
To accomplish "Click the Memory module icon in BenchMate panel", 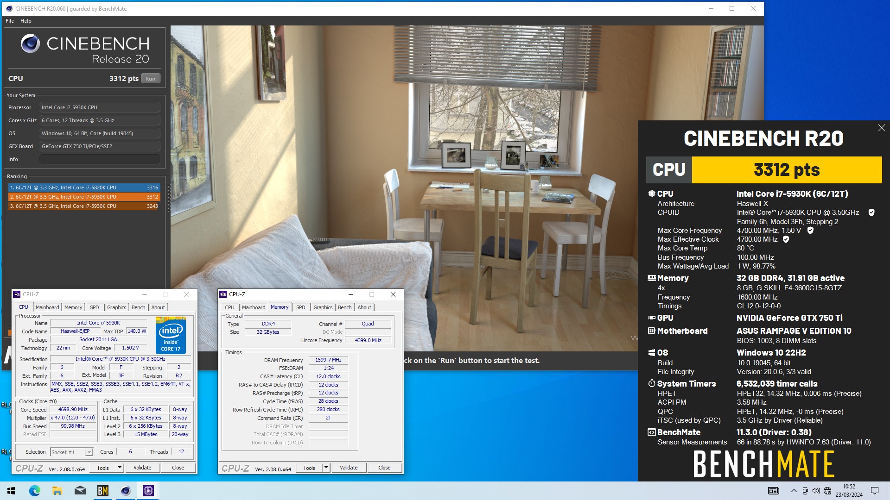I will click(652, 278).
